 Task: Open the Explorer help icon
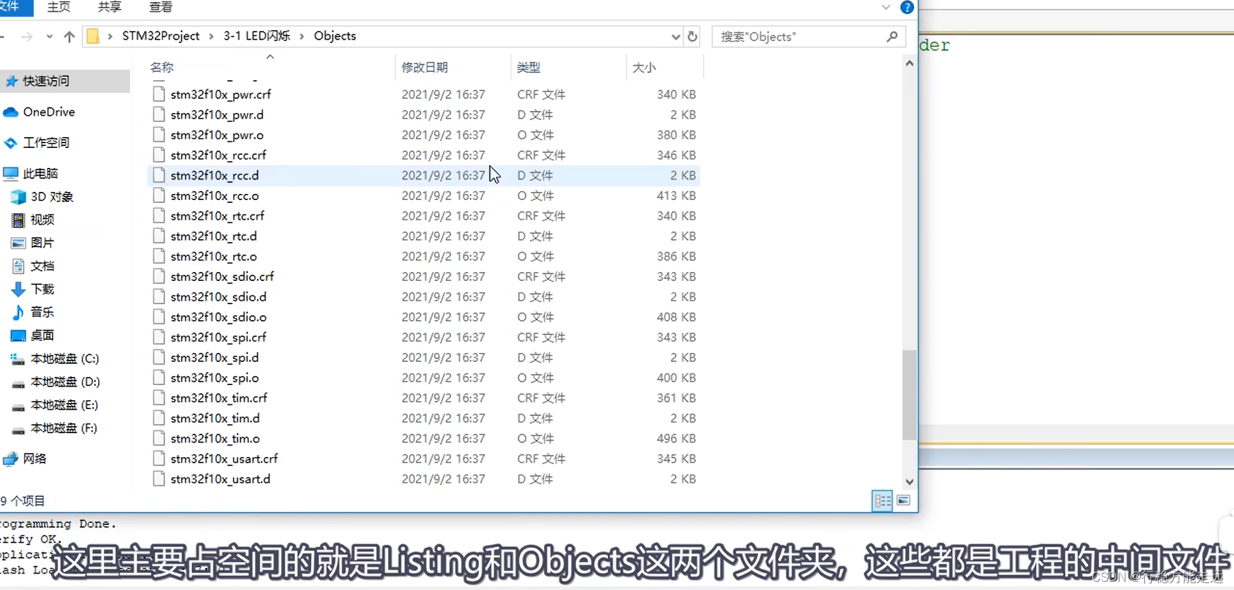click(906, 8)
